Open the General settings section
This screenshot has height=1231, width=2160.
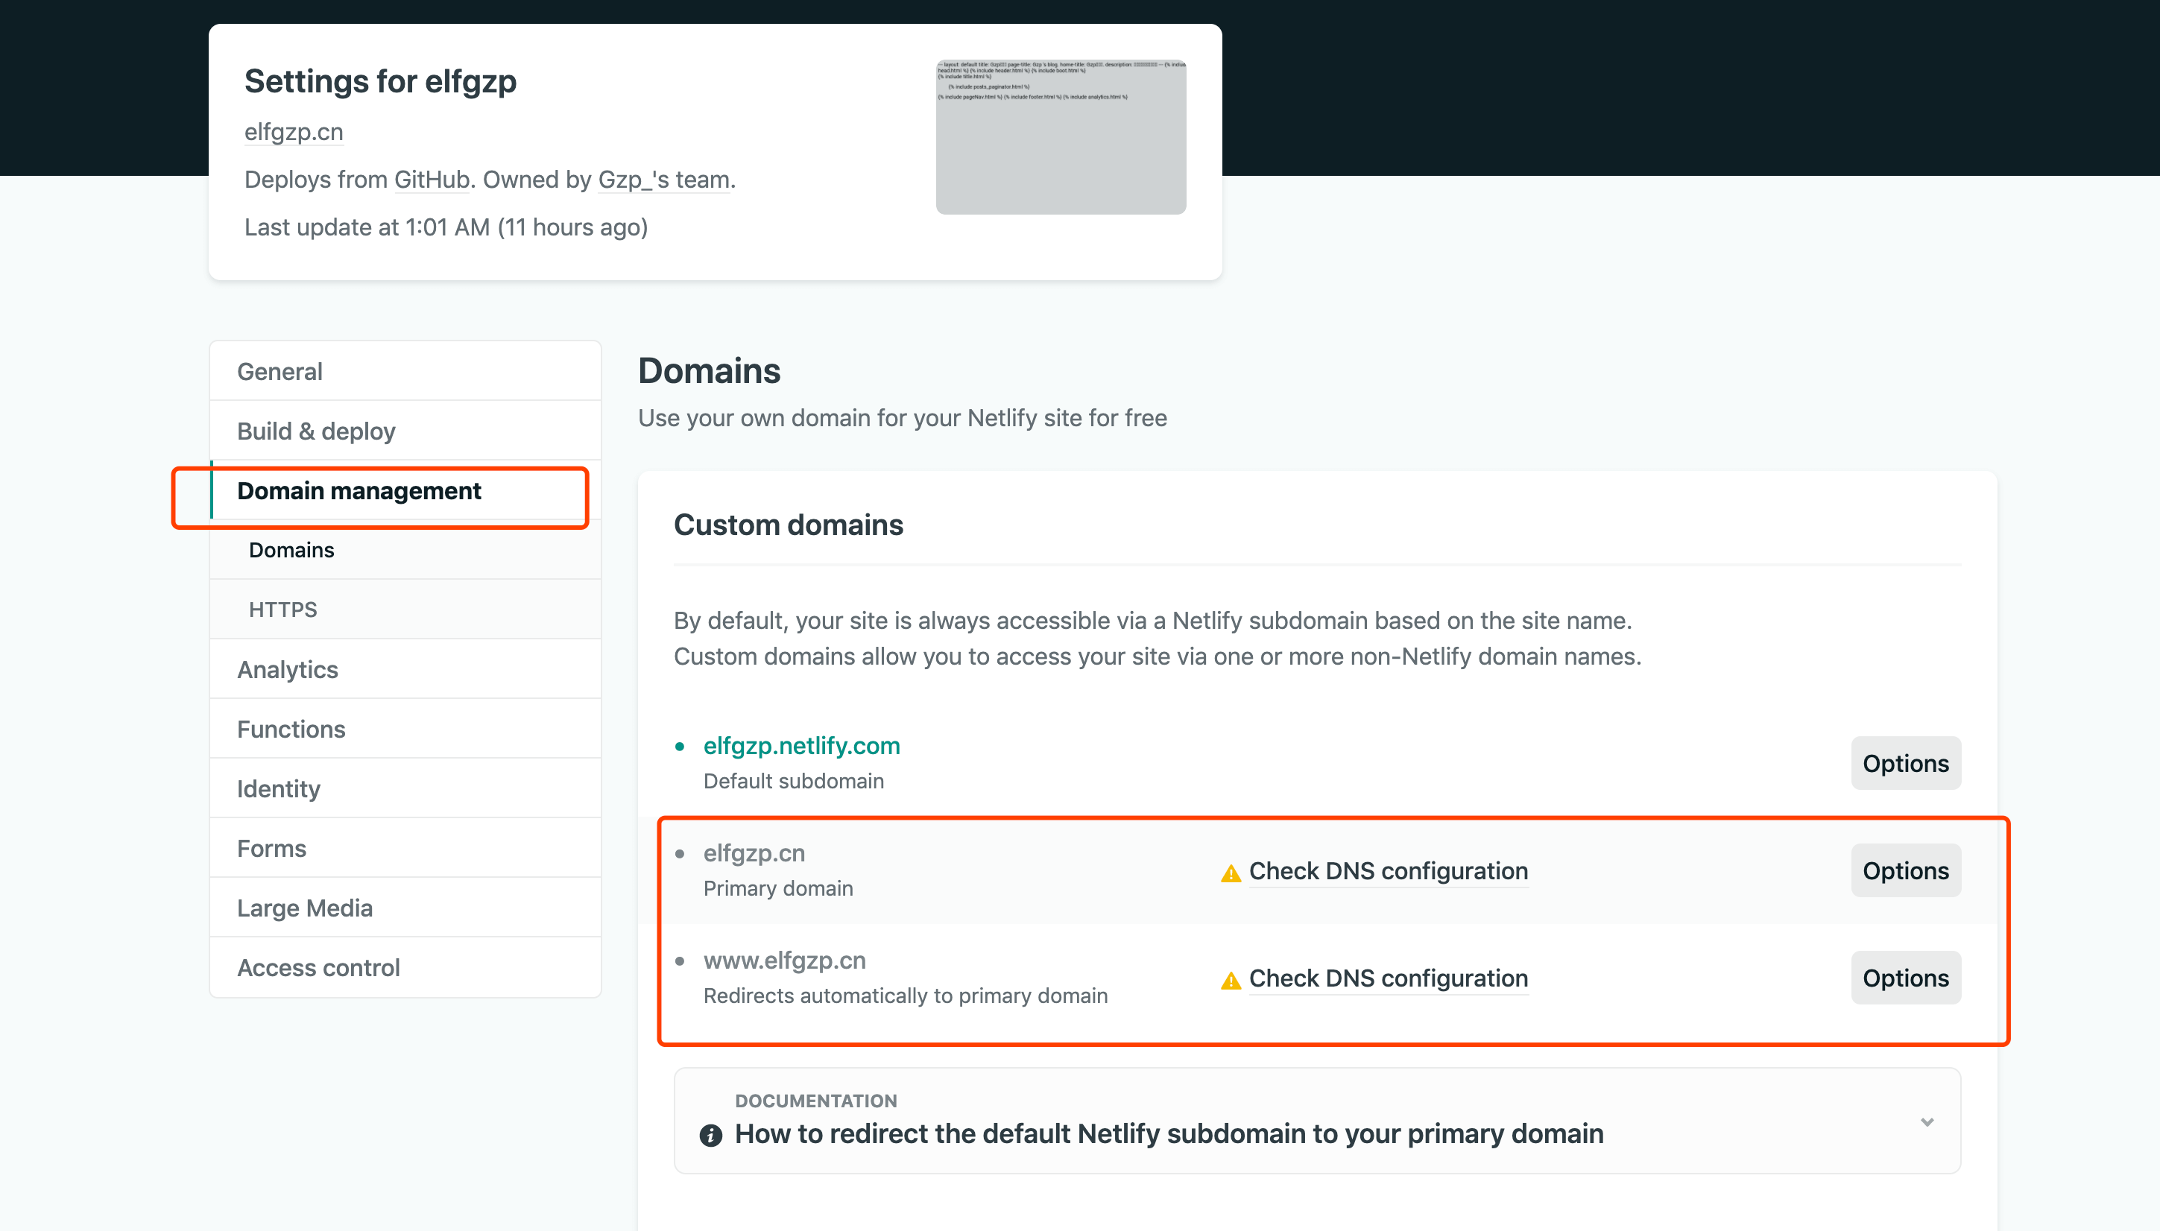coord(280,371)
